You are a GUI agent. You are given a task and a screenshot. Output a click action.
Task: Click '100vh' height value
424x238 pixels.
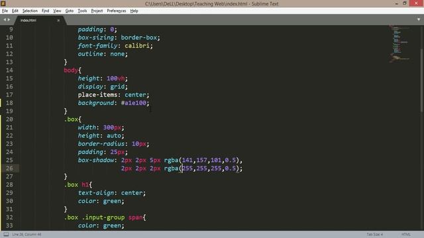[116, 79]
